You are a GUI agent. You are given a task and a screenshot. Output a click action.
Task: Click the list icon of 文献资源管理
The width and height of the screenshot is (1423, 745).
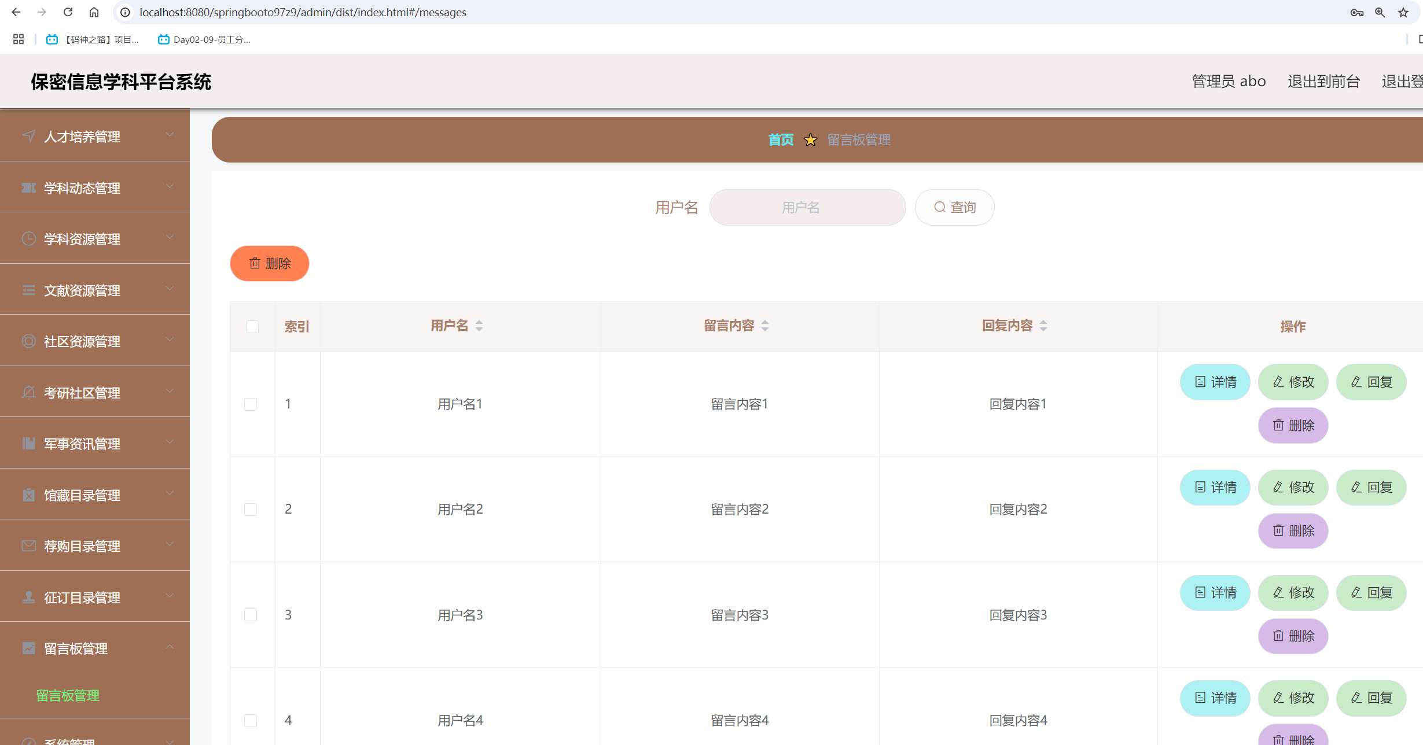pos(29,290)
